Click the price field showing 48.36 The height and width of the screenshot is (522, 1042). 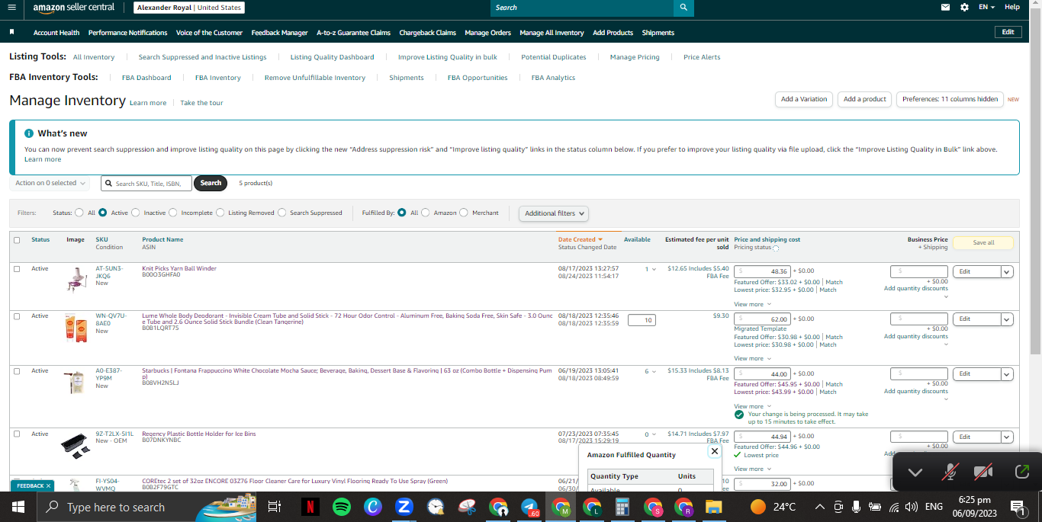point(762,271)
